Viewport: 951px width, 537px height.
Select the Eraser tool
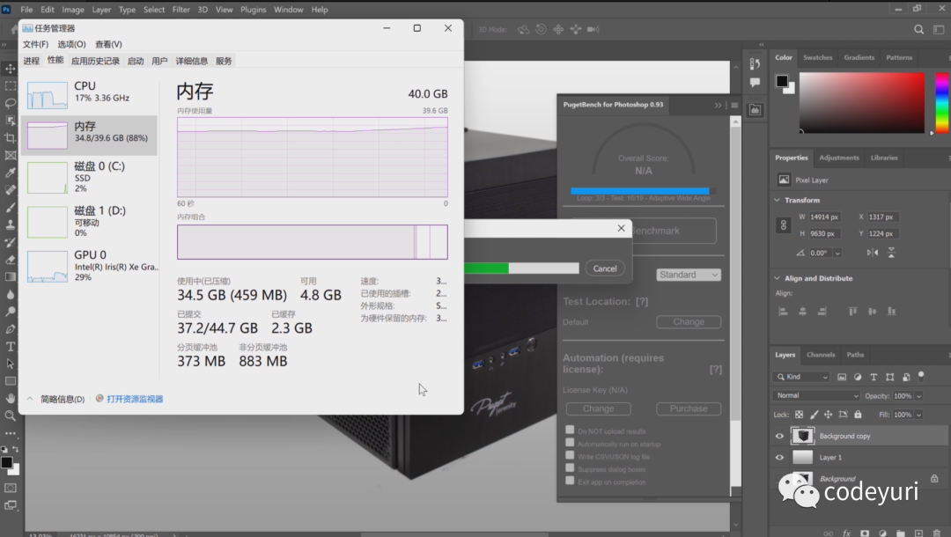coord(11,260)
